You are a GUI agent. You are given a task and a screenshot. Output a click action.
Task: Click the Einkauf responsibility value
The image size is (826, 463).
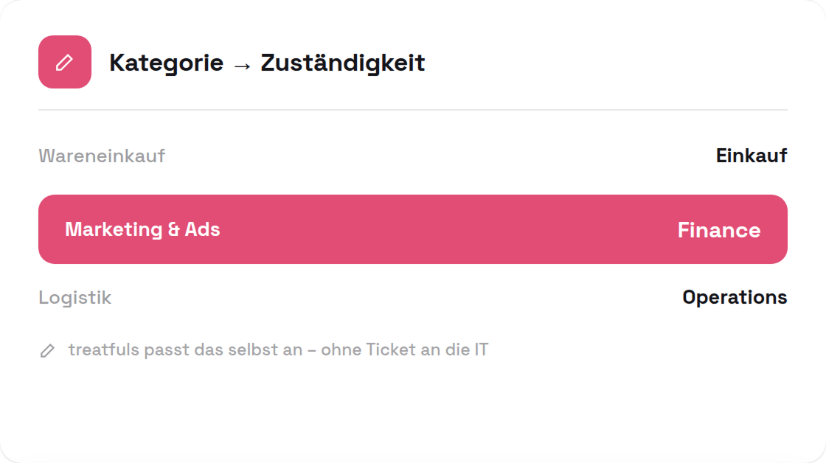[x=752, y=156]
